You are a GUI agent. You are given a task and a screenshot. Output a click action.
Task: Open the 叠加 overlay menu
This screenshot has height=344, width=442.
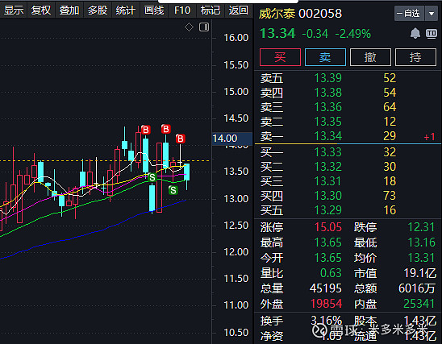tap(69, 10)
